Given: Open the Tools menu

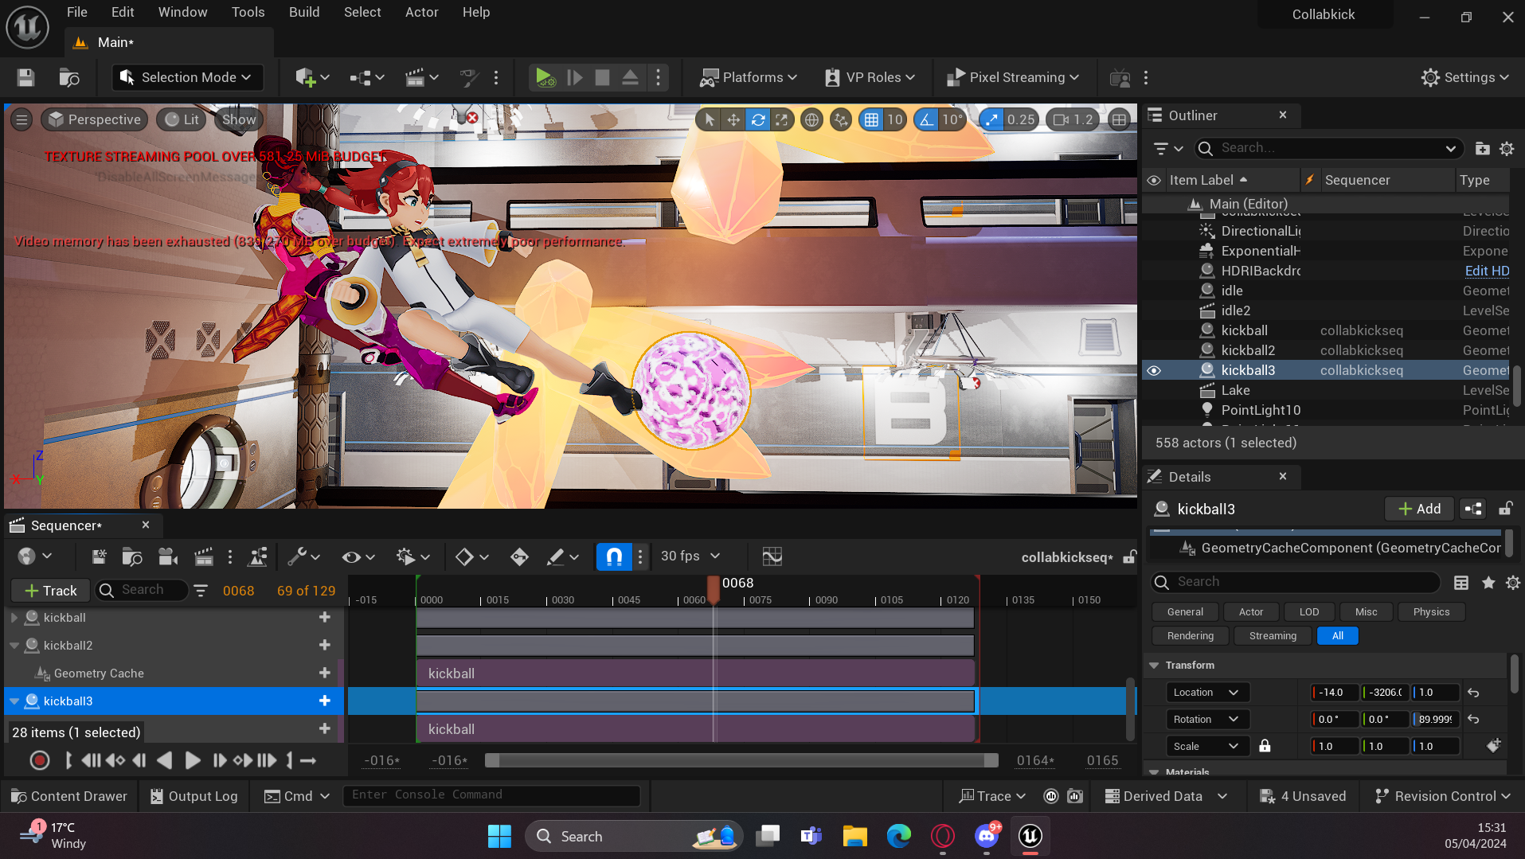Looking at the screenshot, I should point(248,12).
